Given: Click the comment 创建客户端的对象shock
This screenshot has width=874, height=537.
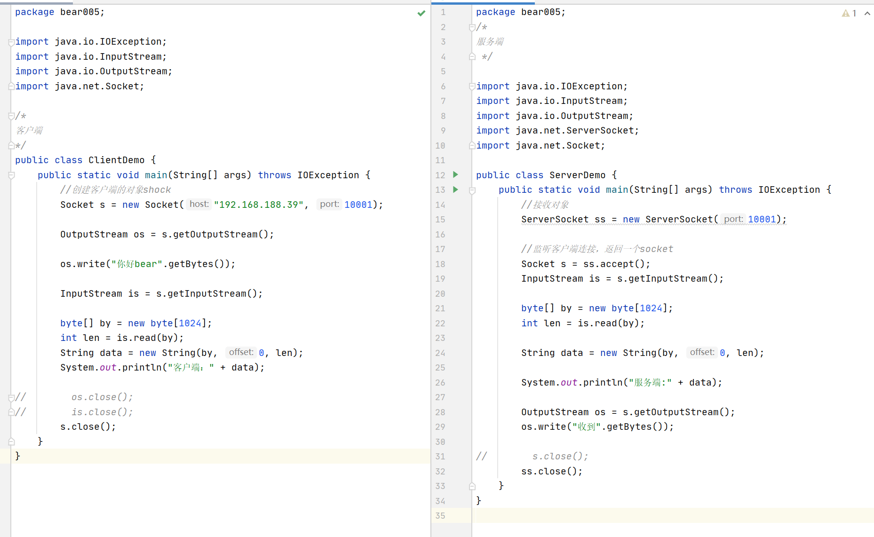Looking at the screenshot, I should click(x=116, y=190).
